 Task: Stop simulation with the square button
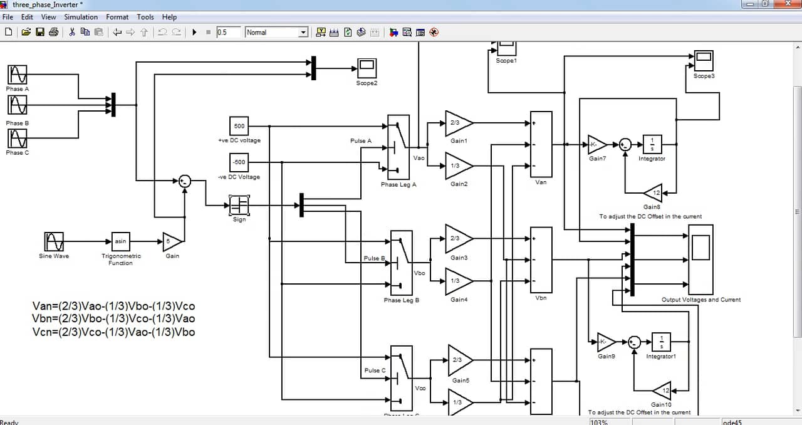tap(208, 32)
